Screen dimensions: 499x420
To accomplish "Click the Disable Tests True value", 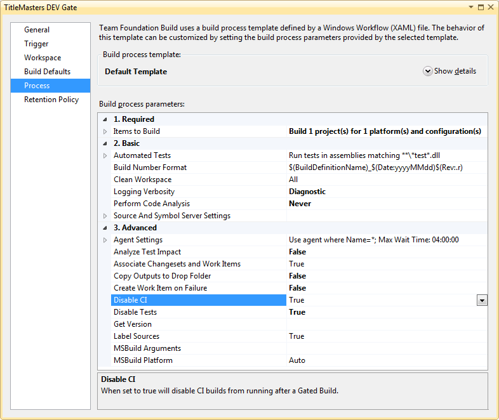I will coord(297,312).
